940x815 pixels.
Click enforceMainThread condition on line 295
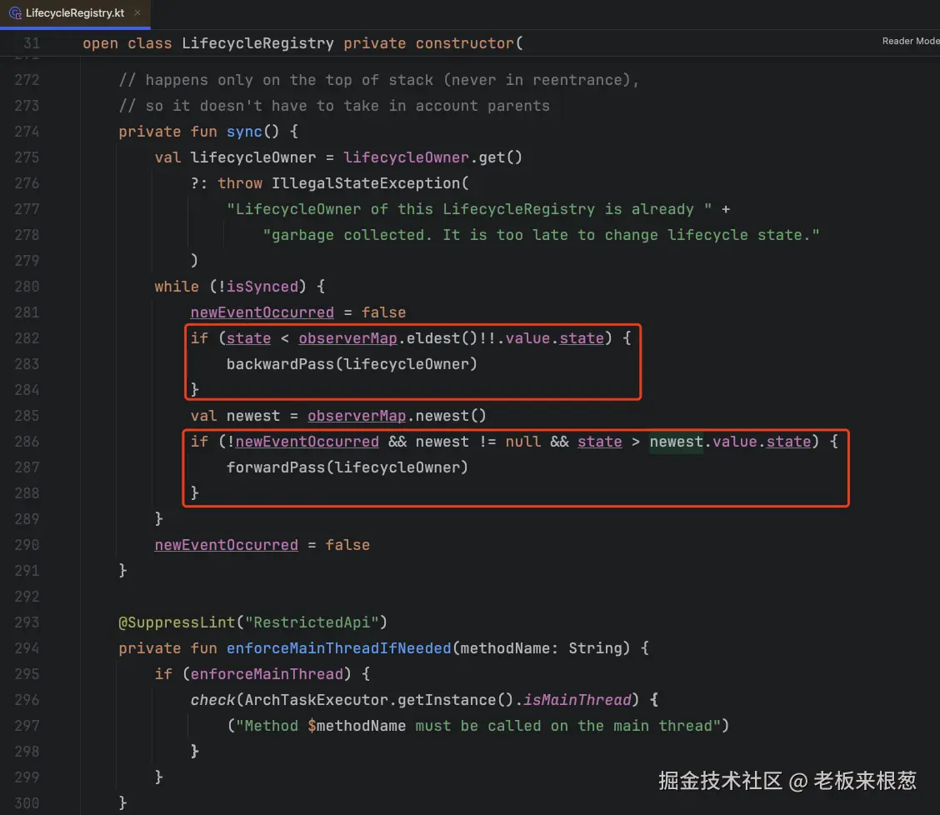(267, 674)
